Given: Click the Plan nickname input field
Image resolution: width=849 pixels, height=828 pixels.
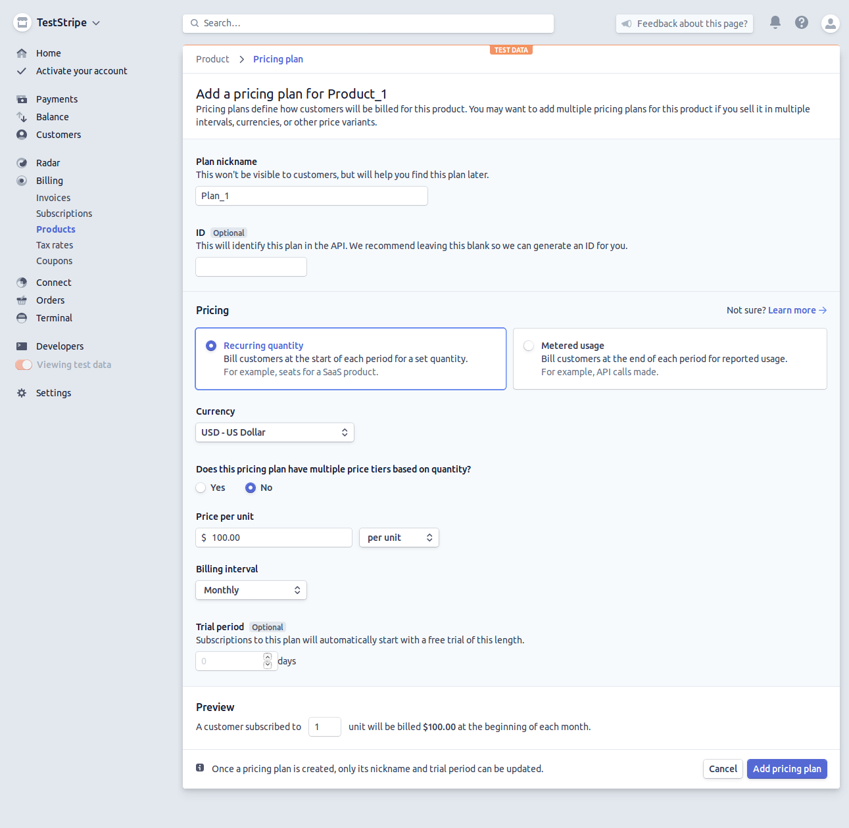Looking at the screenshot, I should click(311, 195).
